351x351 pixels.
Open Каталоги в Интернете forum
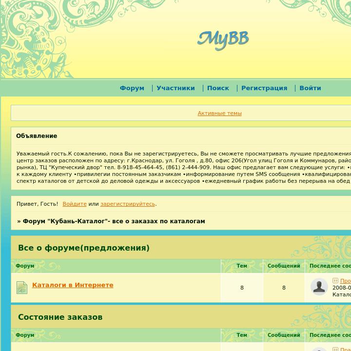point(73,285)
